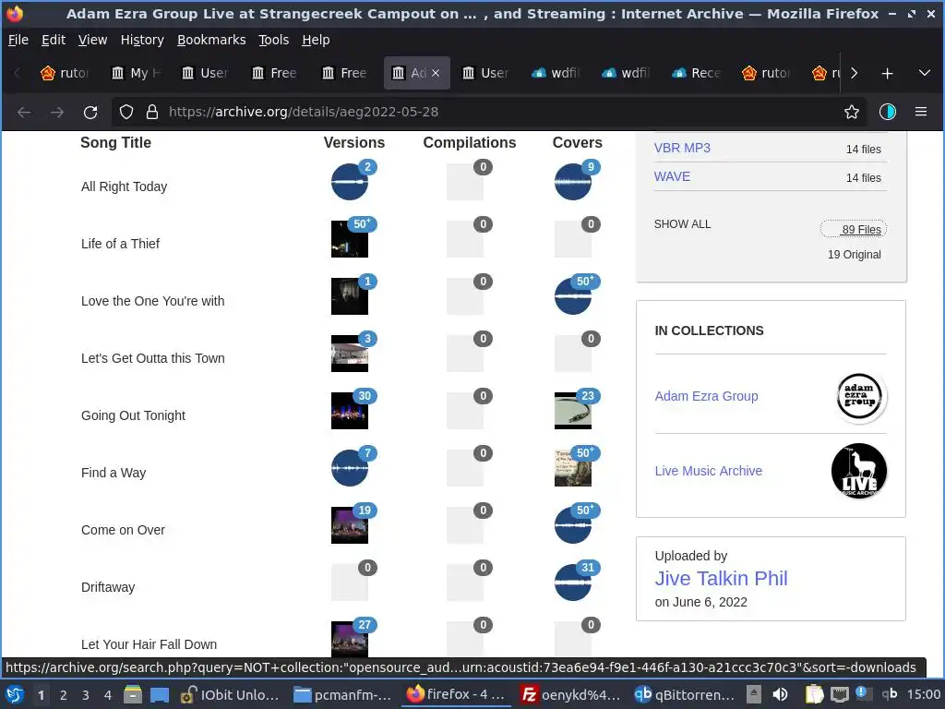
Task: Open Love the One You're with covers waveform
Action: [572, 296]
